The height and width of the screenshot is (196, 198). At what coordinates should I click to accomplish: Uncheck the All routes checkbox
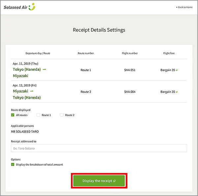point(13,115)
